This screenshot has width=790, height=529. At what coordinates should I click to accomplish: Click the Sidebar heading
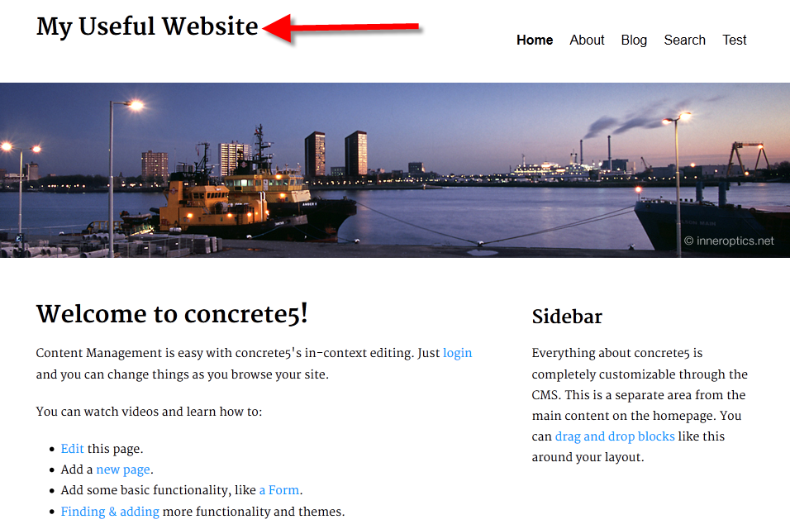tap(567, 317)
